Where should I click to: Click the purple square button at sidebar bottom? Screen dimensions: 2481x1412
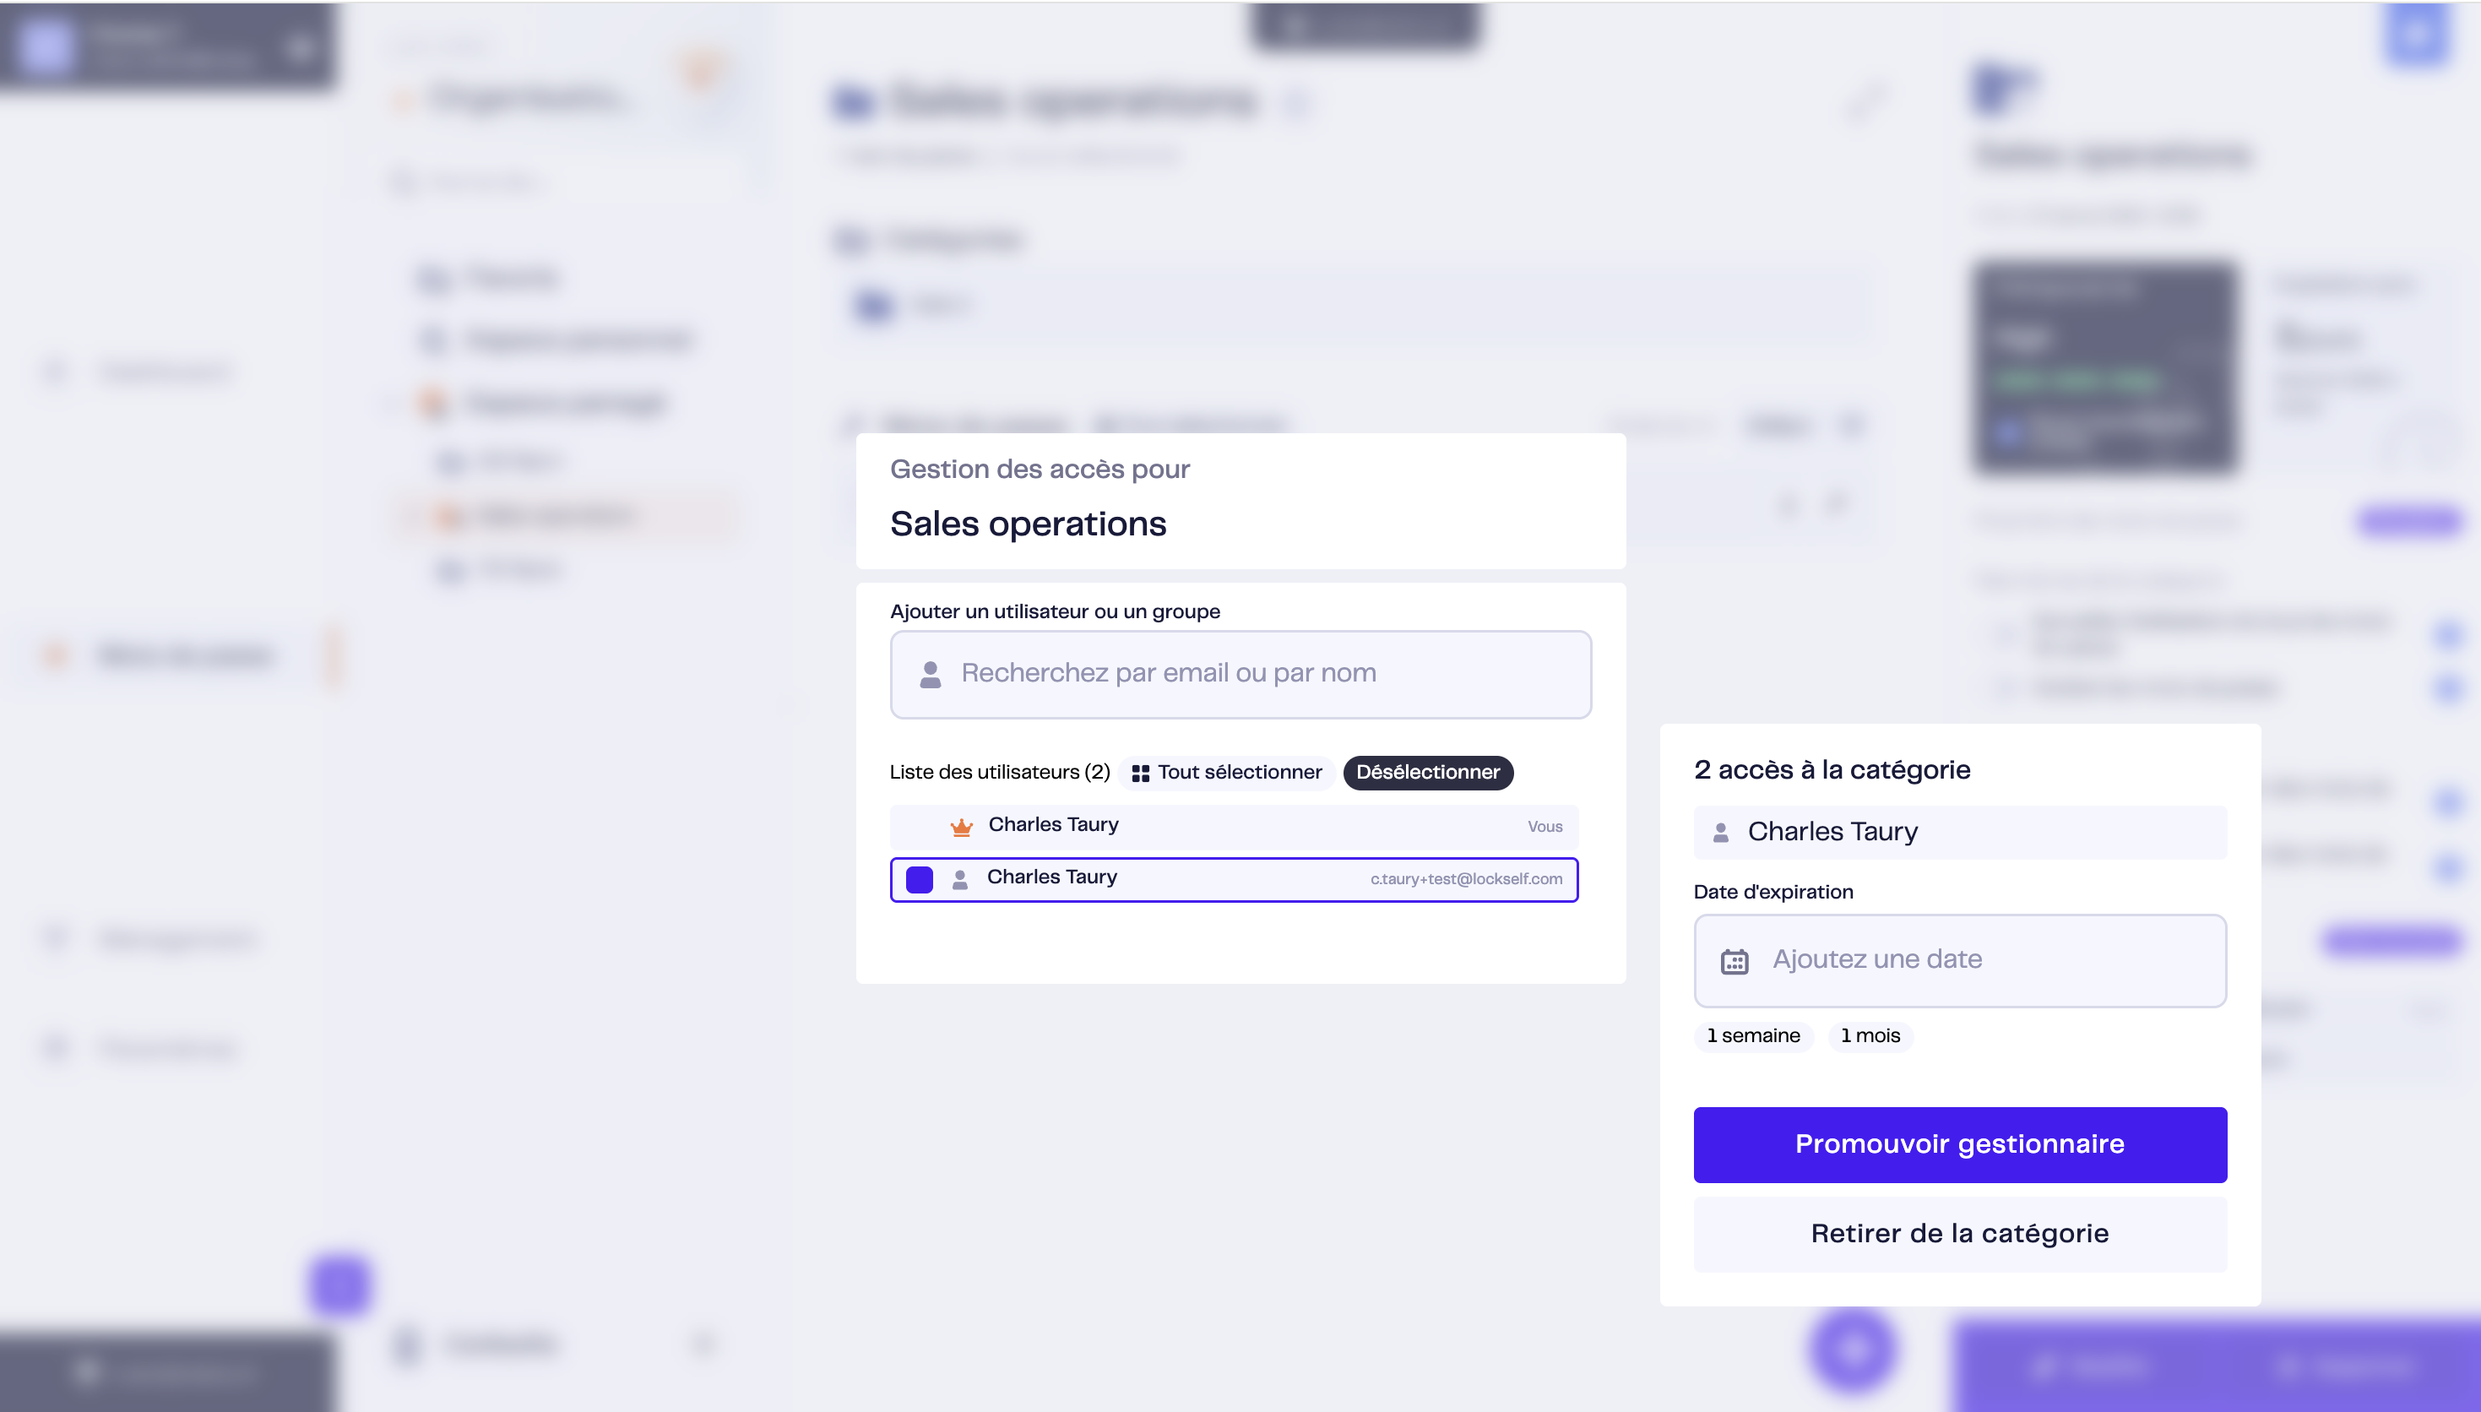[x=339, y=1285]
